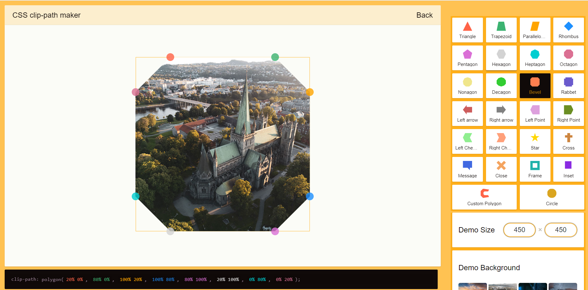588x290 pixels.
Task: Choose the Parallelogram shape
Action: [535, 30]
